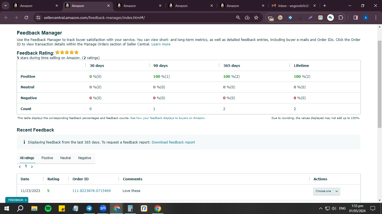Viewport: 382px width, 214px height.
Task: Click the five-star Feedback Rating stars
Action: 67,52
